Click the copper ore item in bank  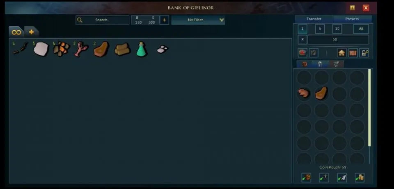coord(61,49)
